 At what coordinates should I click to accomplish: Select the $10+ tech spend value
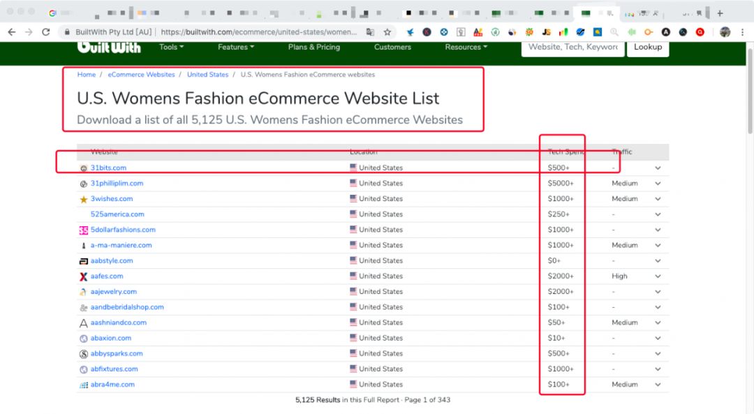tap(556, 338)
